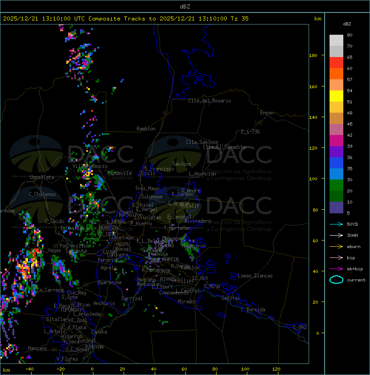Click the 'Clla.del_Rosario' map label
The height and width of the screenshot is (375, 370).
click(209, 101)
